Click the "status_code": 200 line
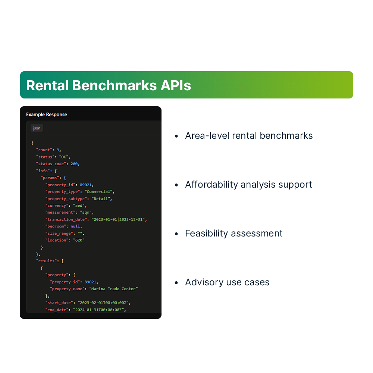 (x=57, y=164)
